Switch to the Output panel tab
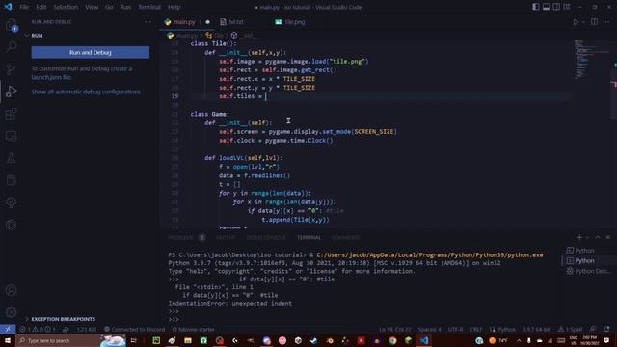Image resolution: width=617 pixels, height=347 pixels. point(226,237)
